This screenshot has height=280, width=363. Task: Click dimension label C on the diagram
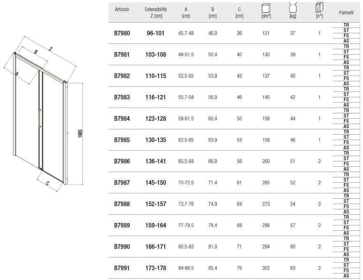click(x=48, y=184)
